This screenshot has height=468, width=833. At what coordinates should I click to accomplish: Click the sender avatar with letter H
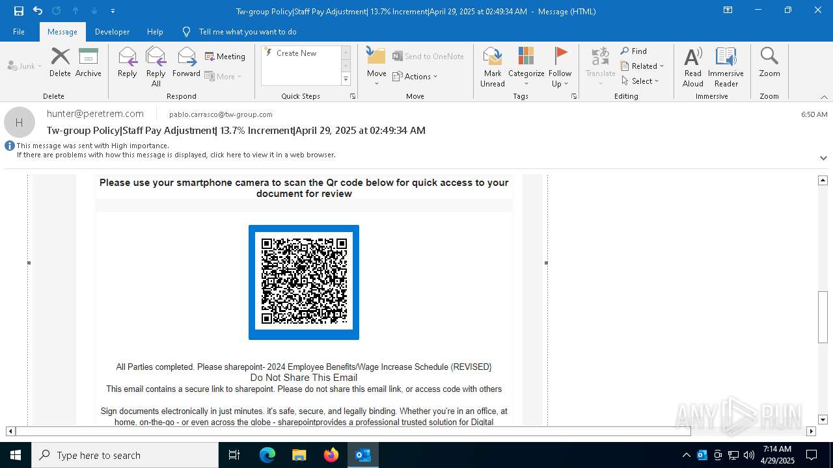(20, 122)
